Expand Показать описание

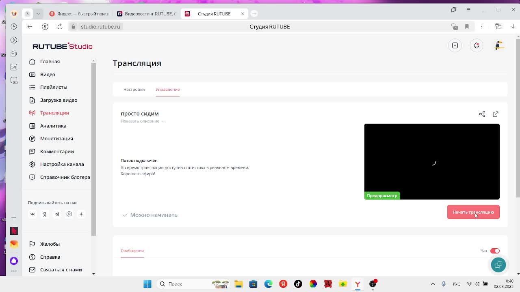tap(143, 121)
